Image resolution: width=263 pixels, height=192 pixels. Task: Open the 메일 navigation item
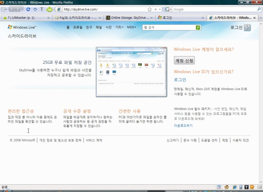(x=99, y=27)
